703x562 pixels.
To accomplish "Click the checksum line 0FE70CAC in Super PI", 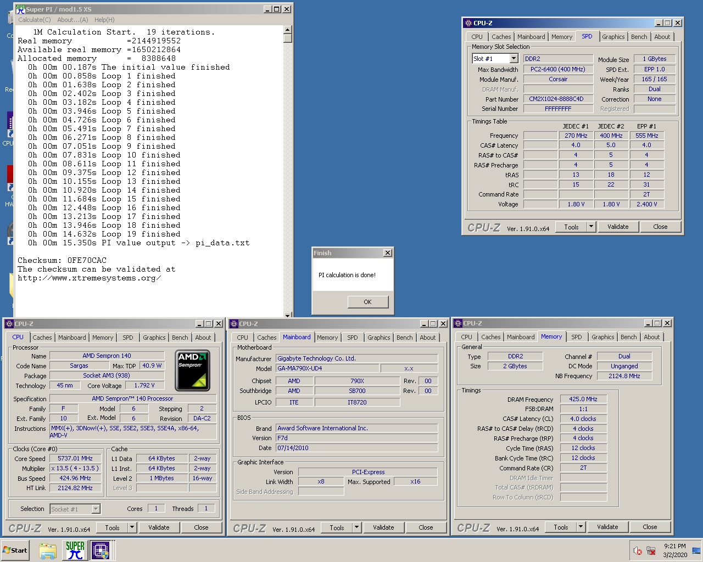I will (62, 260).
